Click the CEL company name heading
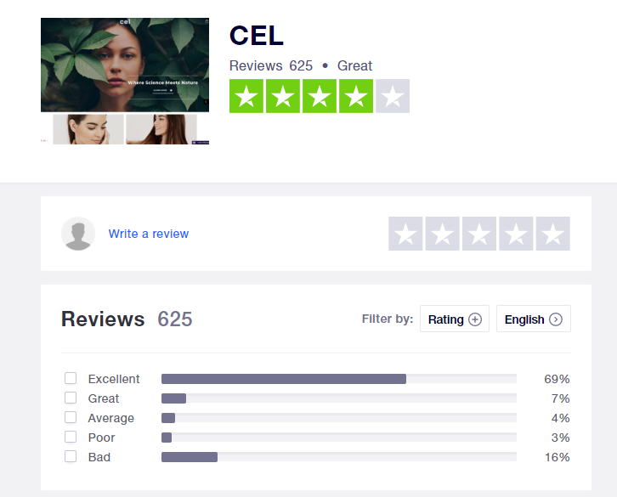 256,36
